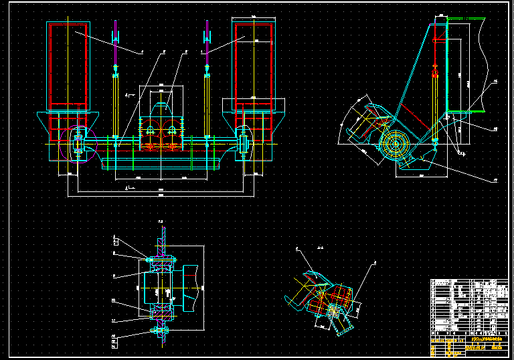Select the magenta circle around the left wheel

78,145
